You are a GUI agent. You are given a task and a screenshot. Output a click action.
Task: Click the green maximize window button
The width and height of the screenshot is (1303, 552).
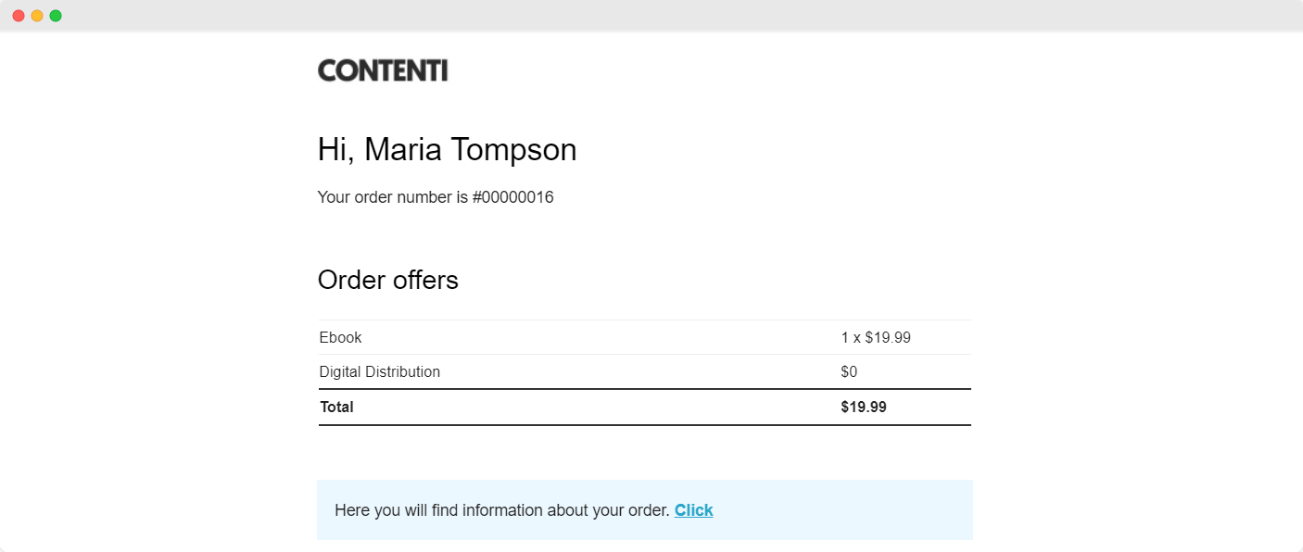point(56,16)
